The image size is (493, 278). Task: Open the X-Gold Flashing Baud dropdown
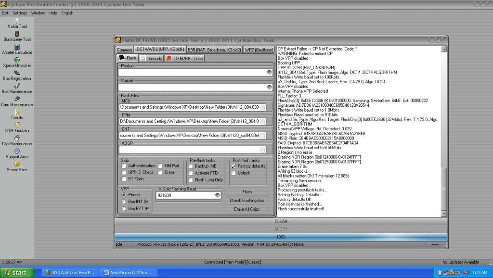[x=217, y=196]
